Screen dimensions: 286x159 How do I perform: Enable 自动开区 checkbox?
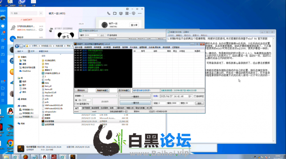coord(195,96)
